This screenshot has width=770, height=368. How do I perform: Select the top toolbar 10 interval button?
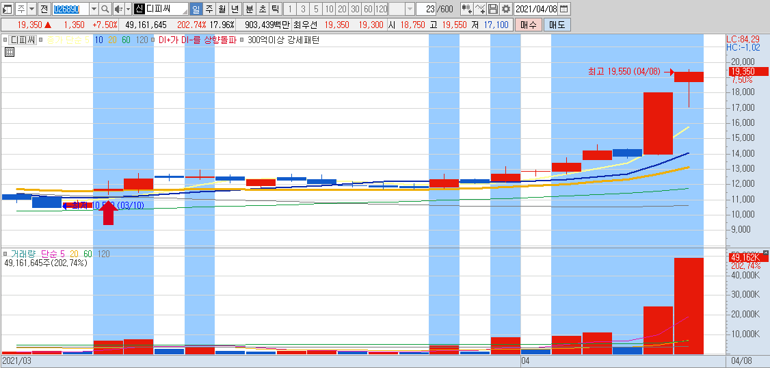coord(328,9)
